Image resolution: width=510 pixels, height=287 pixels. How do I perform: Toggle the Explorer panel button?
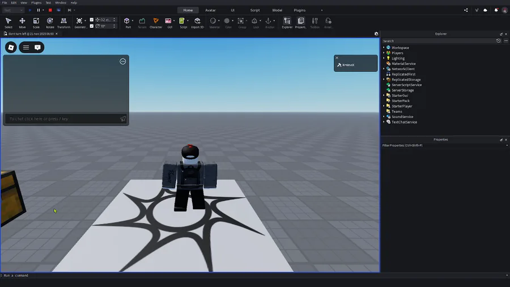(x=287, y=23)
